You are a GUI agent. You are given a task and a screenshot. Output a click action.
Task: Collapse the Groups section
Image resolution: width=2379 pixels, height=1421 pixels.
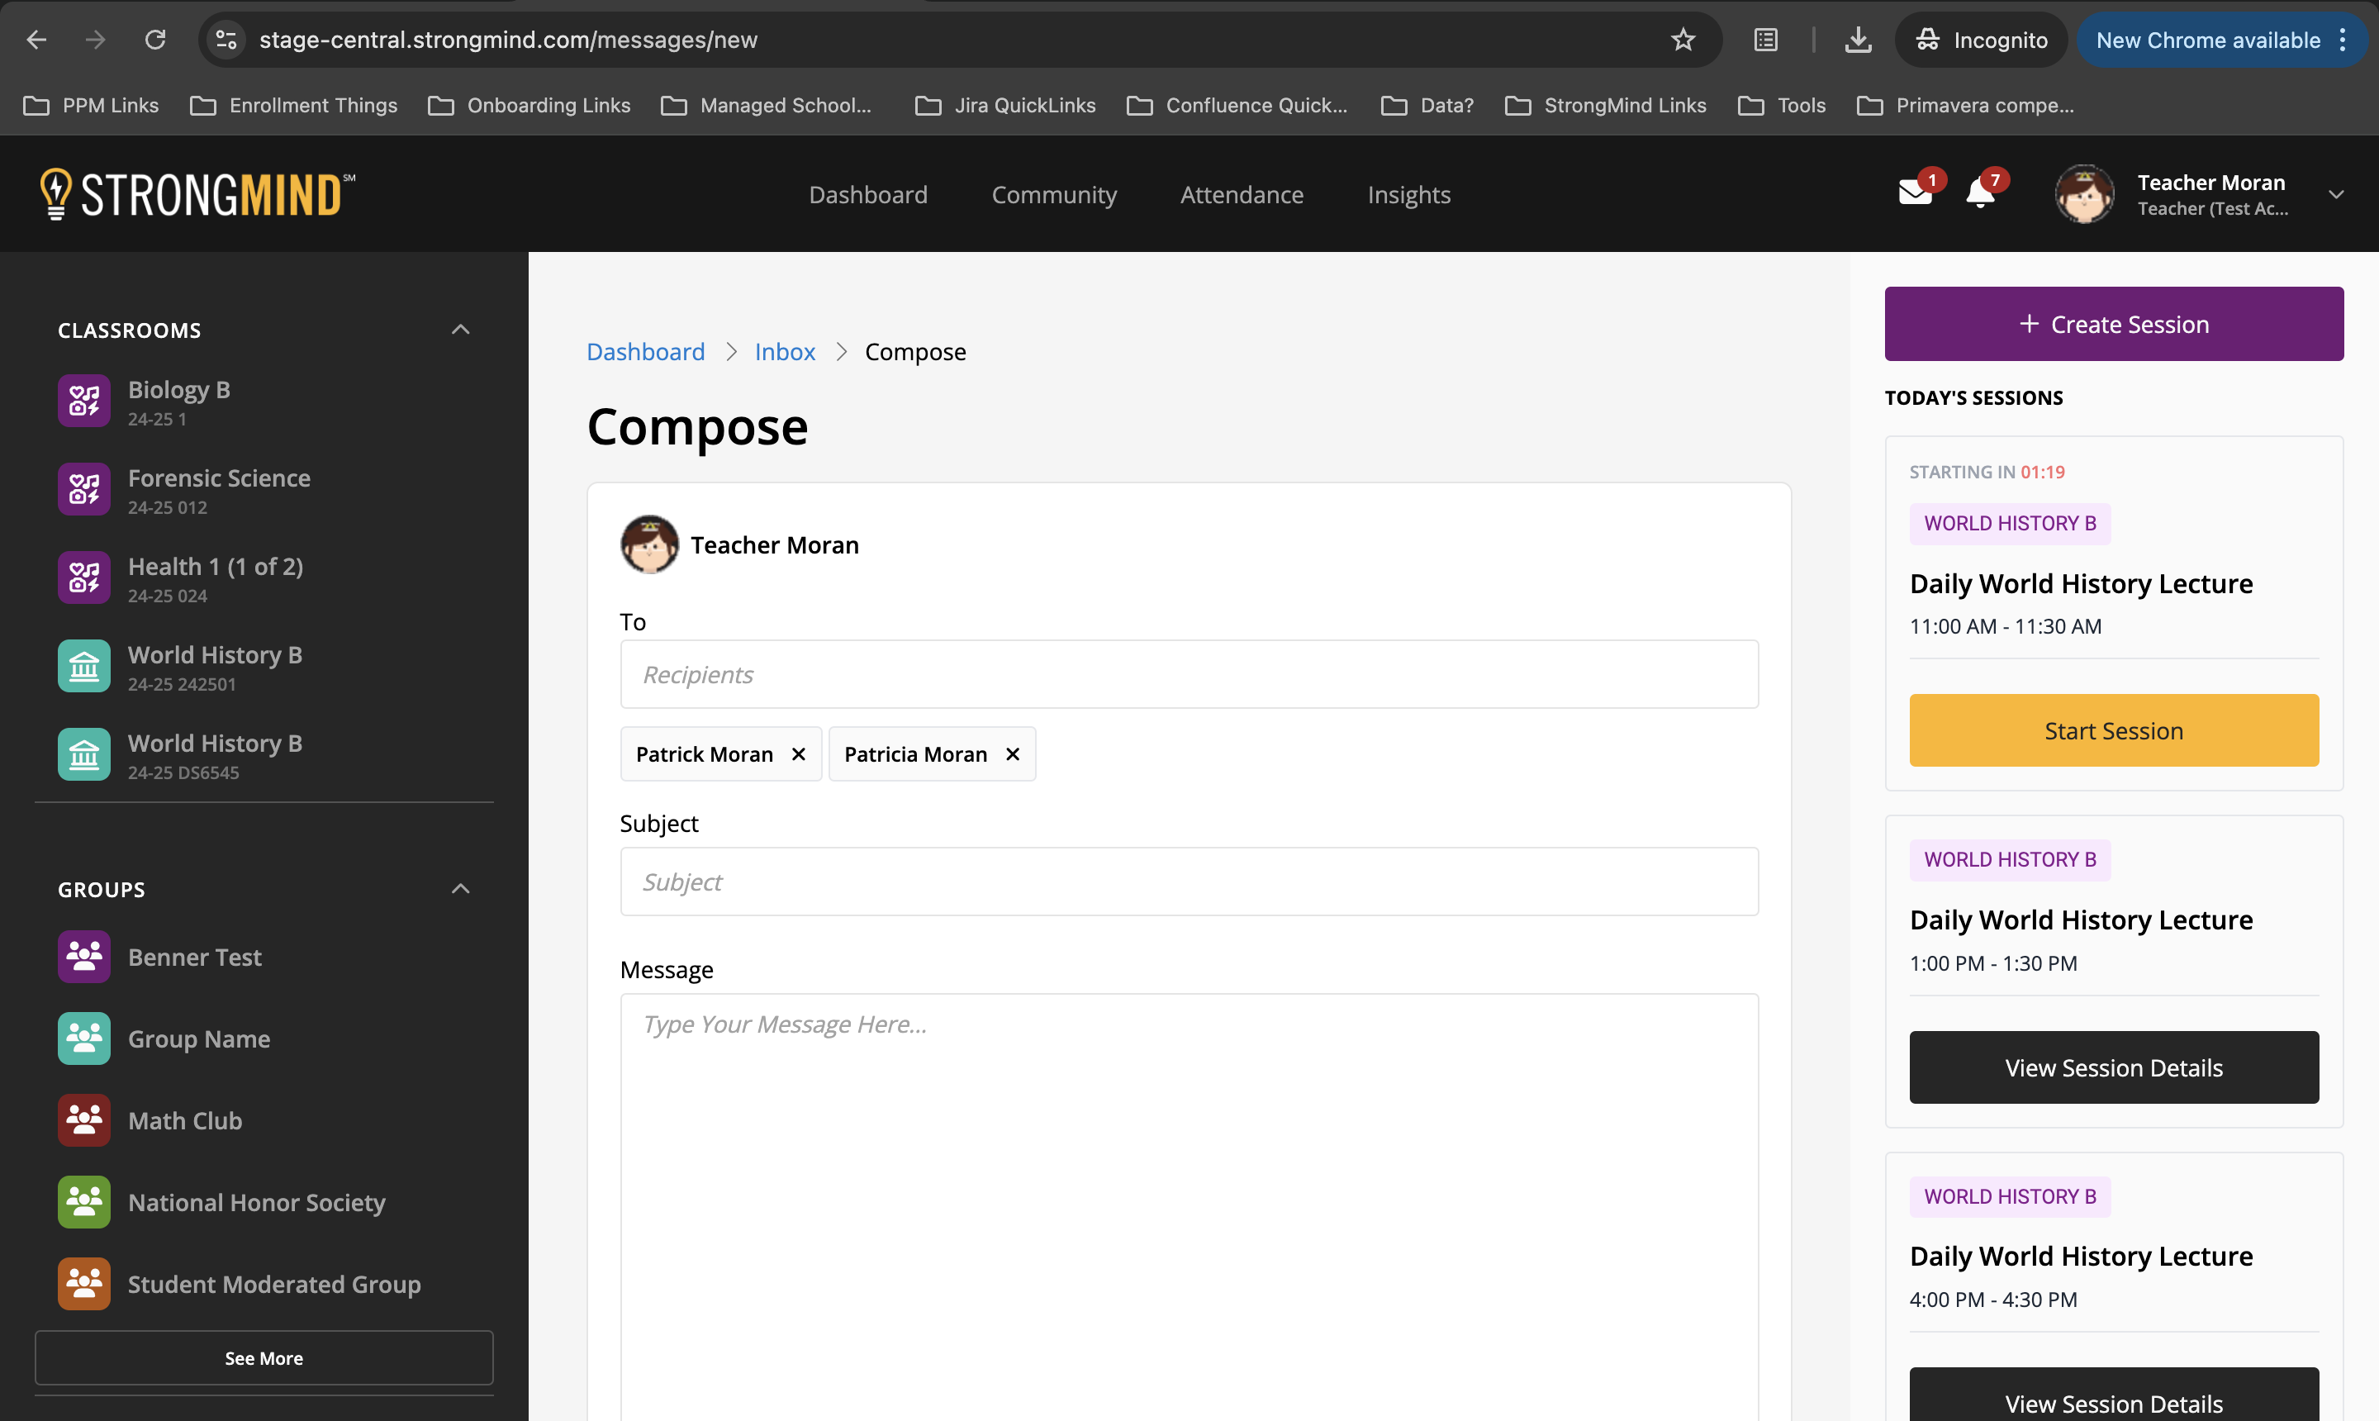pos(460,889)
